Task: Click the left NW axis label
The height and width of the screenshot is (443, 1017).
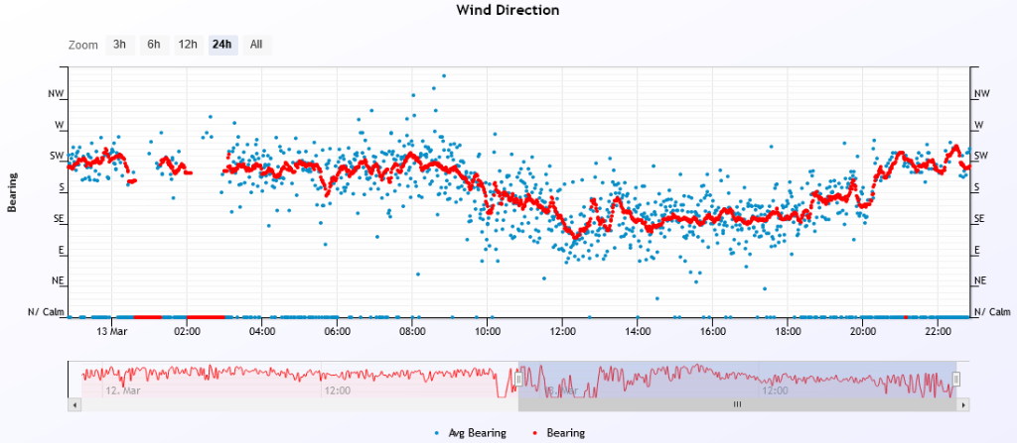Action: pos(57,94)
